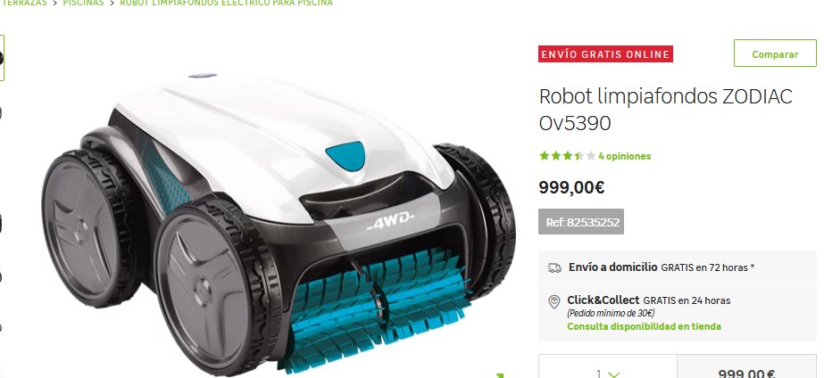Click Consulta disponibilidad en tienda link
Image resolution: width=824 pixels, height=378 pixels.
point(644,326)
